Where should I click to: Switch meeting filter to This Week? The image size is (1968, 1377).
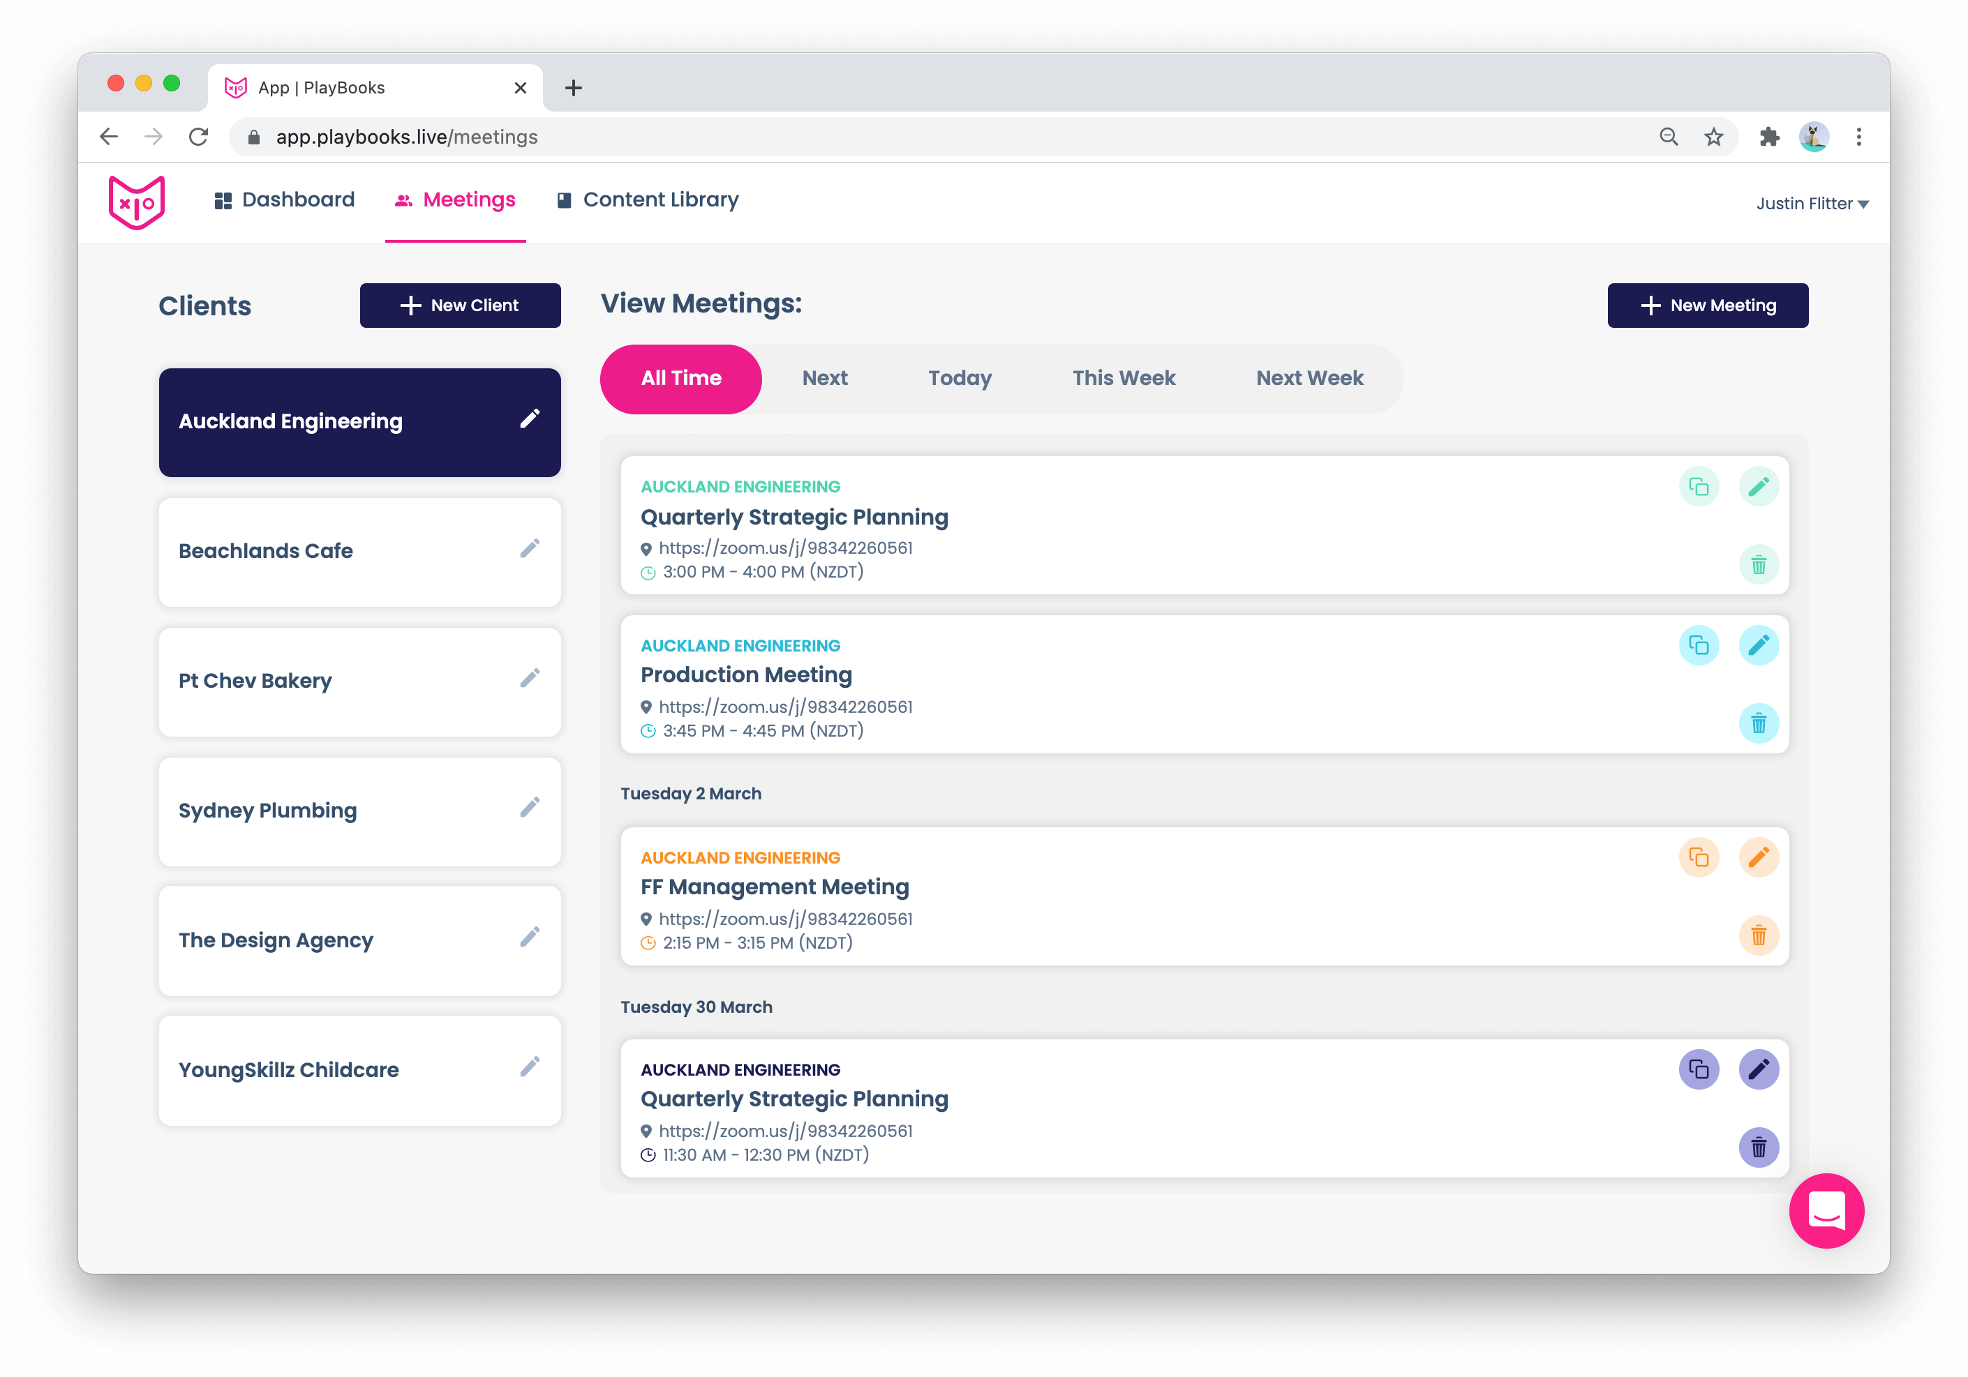(1123, 379)
